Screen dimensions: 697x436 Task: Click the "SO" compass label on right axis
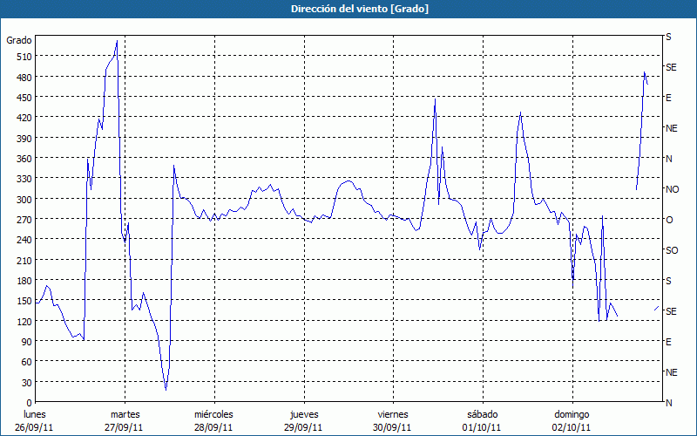pyautogui.click(x=671, y=250)
